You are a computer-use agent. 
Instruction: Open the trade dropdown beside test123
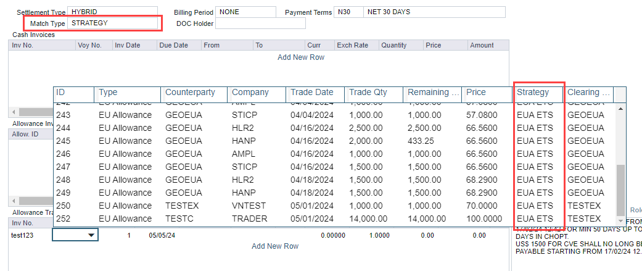(x=91, y=235)
